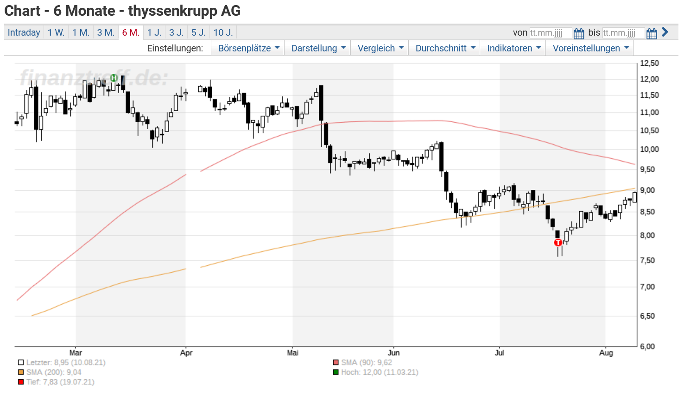This screenshot has width=684, height=395.
Task: Click the 'Einstellungen:' label
Action: coord(175,48)
